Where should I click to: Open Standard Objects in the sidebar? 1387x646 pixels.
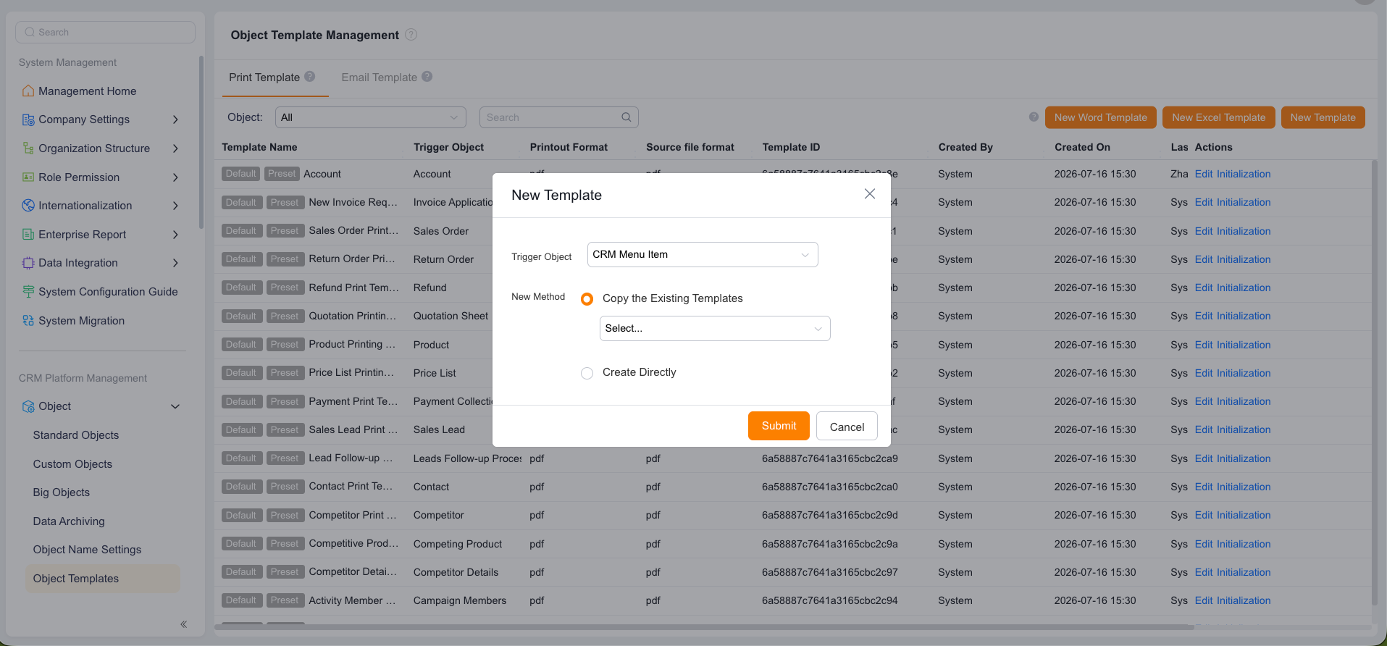tap(76, 435)
